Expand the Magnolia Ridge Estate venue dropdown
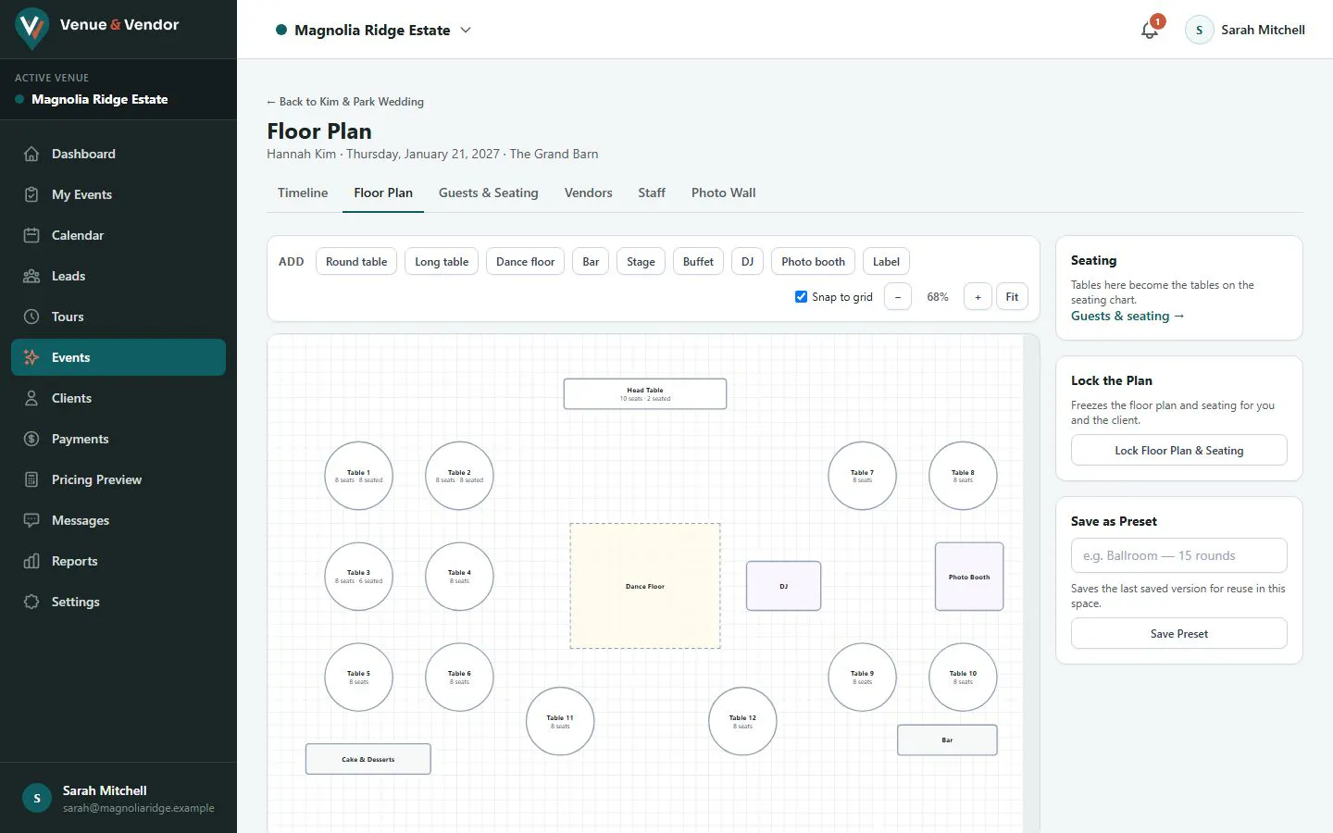The height and width of the screenshot is (833, 1333). click(373, 30)
